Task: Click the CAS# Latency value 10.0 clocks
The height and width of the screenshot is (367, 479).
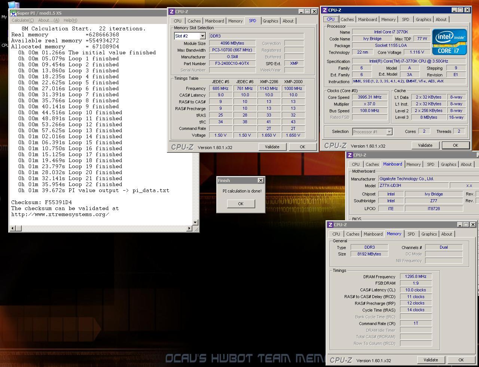Action: [x=416, y=290]
